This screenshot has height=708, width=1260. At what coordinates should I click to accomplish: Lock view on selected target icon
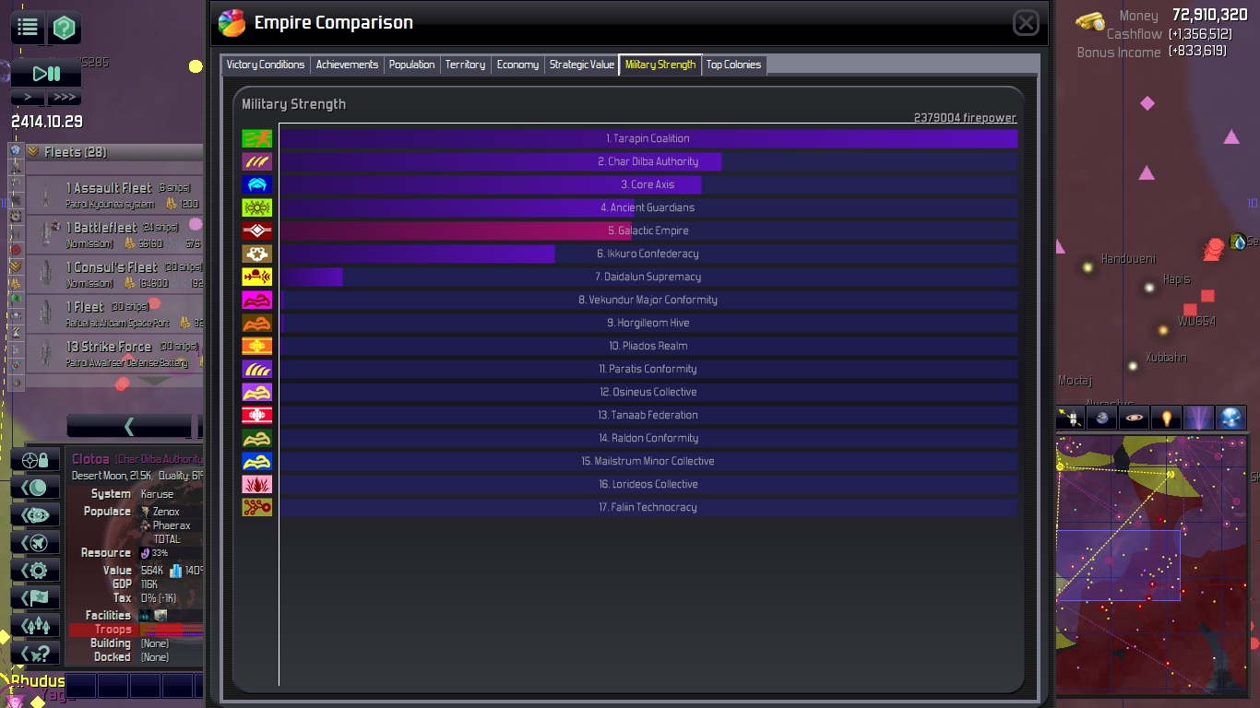[x=36, y=460]
